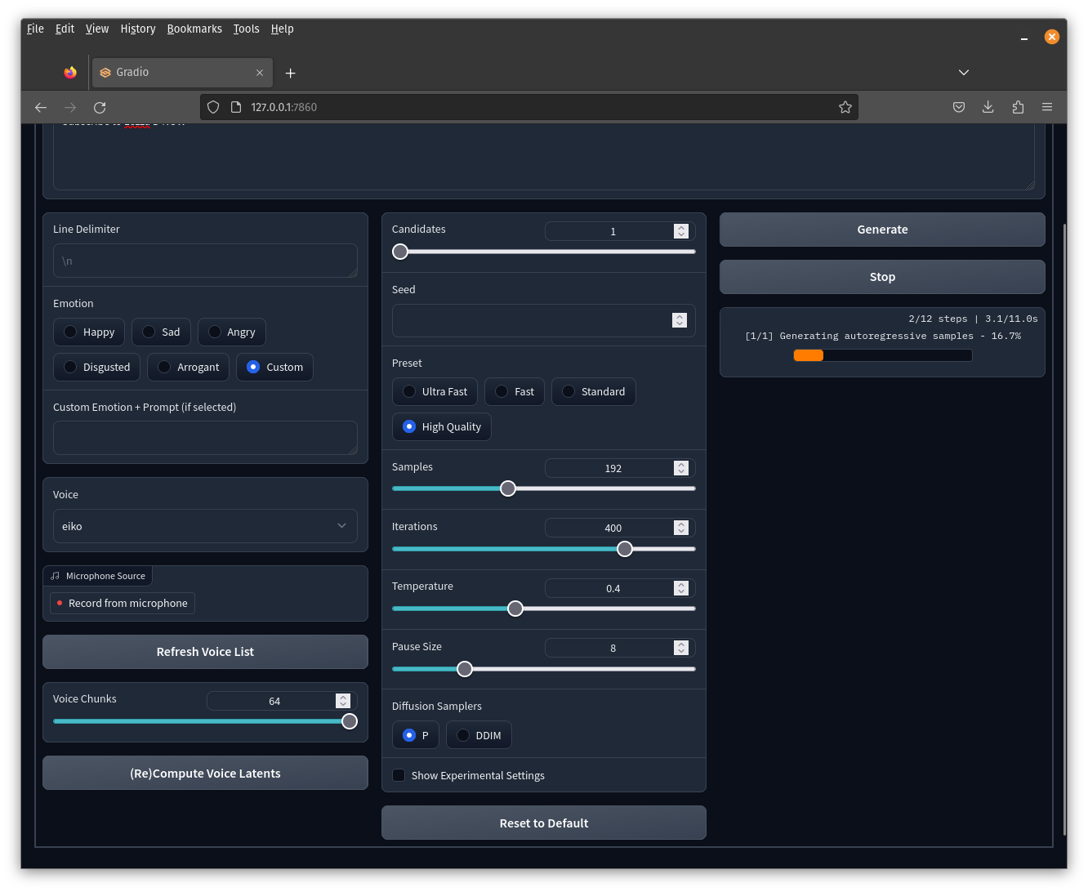Screen dimensions: 1088x892
Task: Open the Tools menu
Action: click(x=246, y=29)
